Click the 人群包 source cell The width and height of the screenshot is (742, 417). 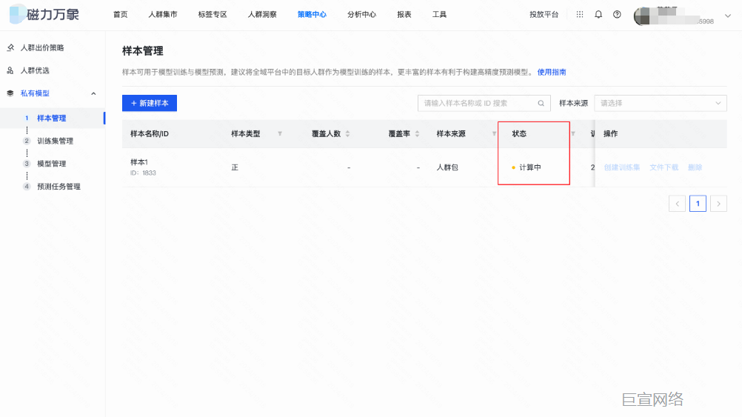[447, 167]
